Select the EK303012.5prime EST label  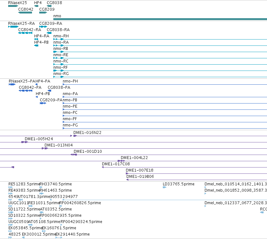[x=39, y=235]
